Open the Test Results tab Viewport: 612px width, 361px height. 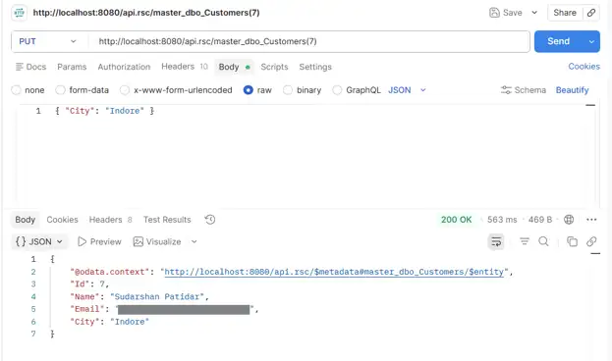[x=167, y=220]
